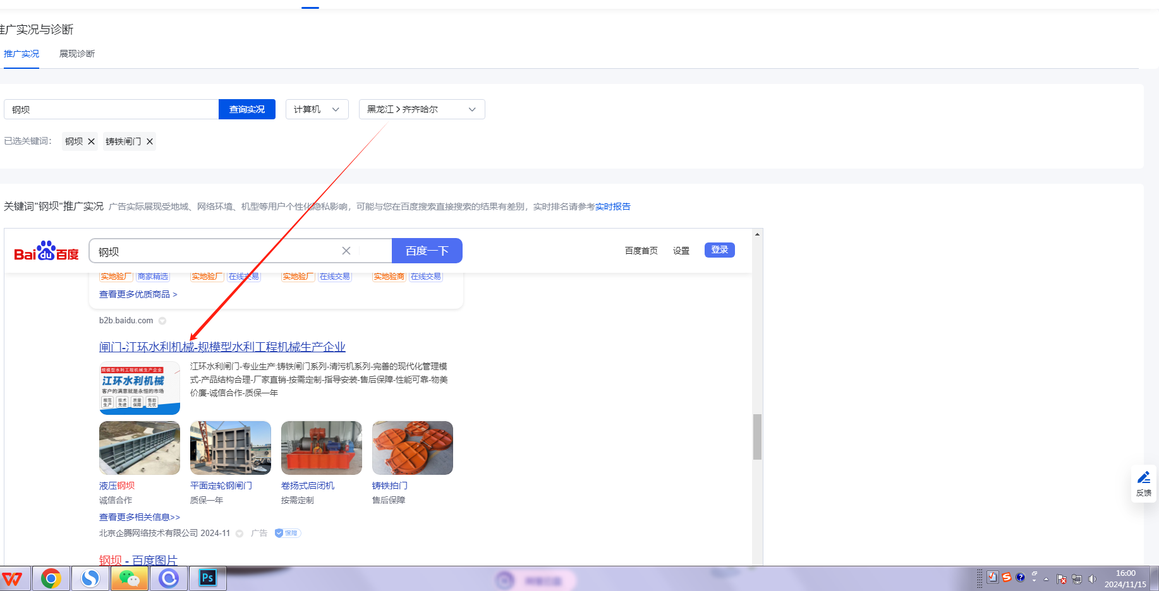The height and width of the screenshot is (591, 1159).
Task: Open the 液压钢坝 product link
Action: click(117, 486)
